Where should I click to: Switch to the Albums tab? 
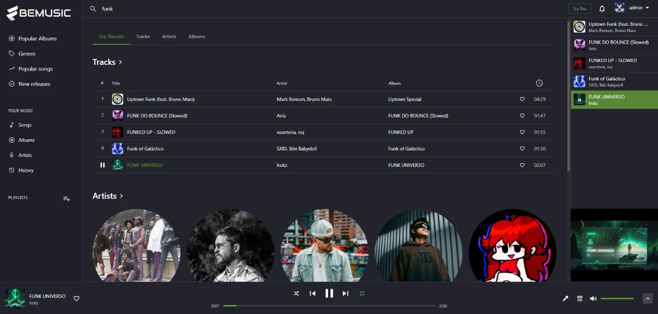pyautogui.click(x=196, y=36)
